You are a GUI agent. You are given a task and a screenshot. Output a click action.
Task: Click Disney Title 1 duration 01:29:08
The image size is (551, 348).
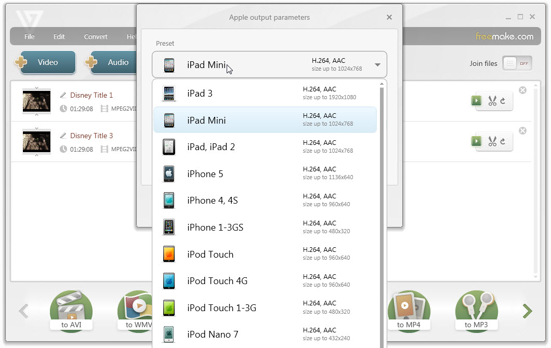click(x=82, y=109)
